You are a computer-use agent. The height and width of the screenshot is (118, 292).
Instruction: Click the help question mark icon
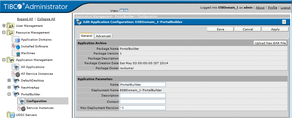coord(284,22)
